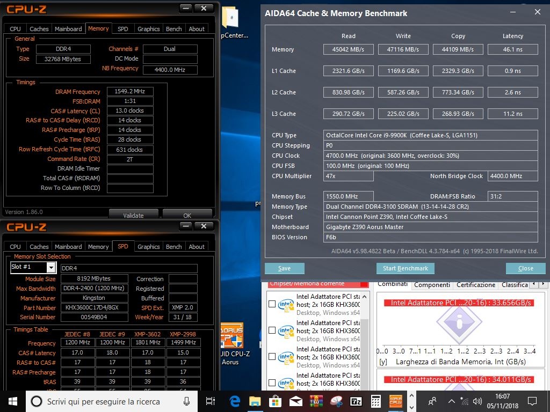
Task: Open Calculator from the taskbar
Action: coord(376,401)
